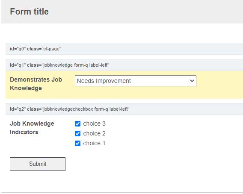Select the Needs Improvement value text

(104, 81)
